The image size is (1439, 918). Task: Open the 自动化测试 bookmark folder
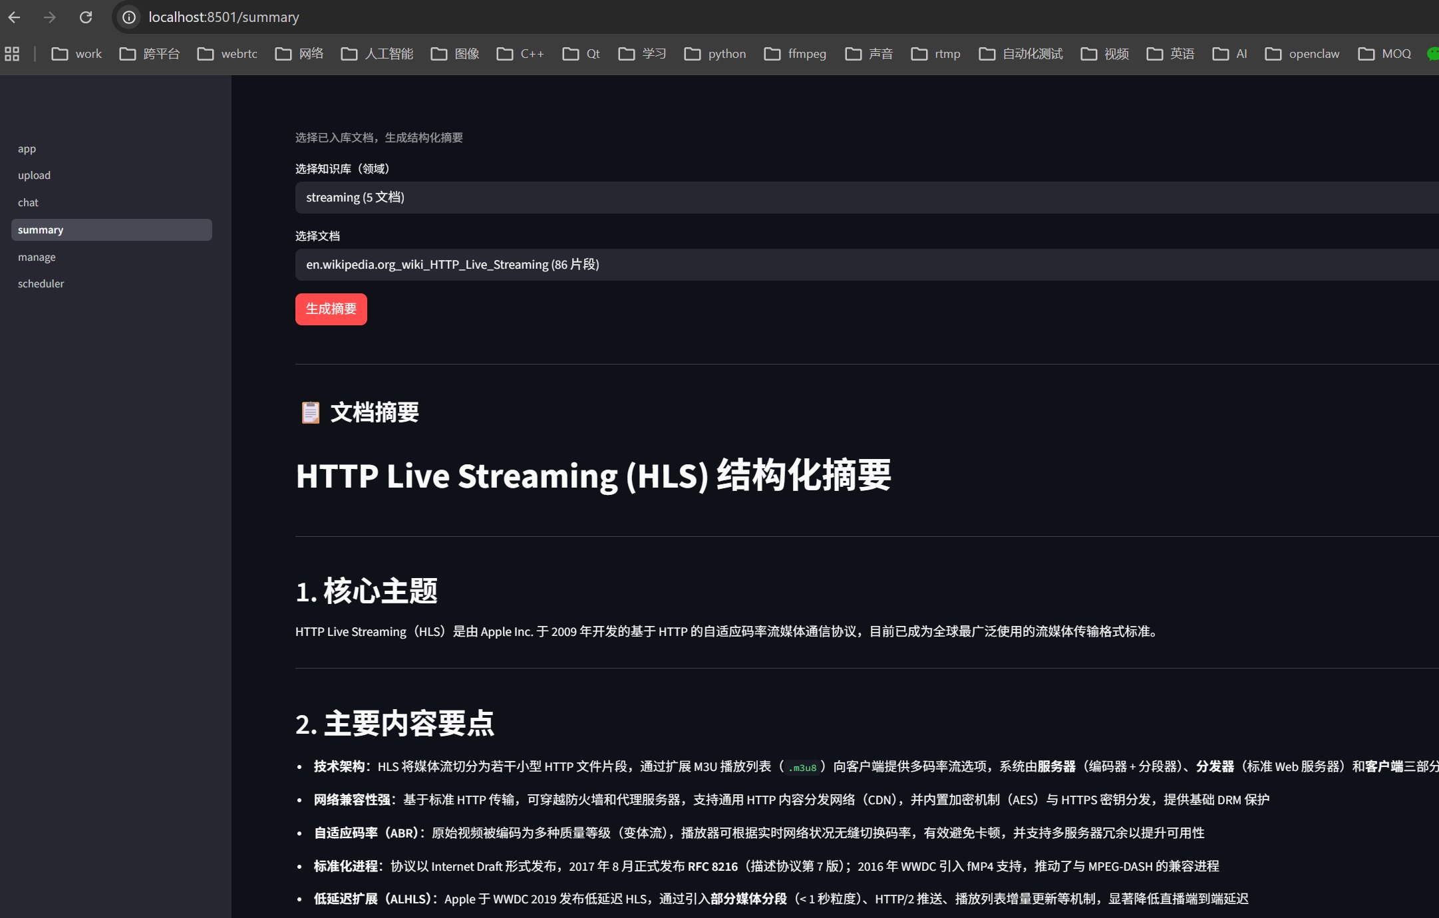tap(1021, 54)
